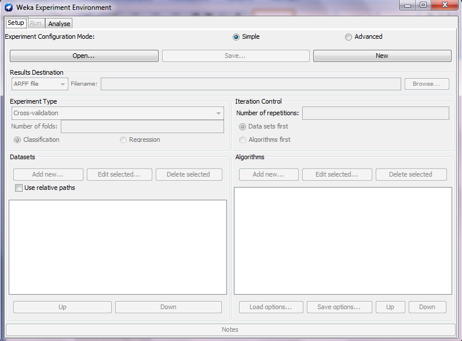462x341 pixels.
Task: Open the Notes panel
Action: coord(230,329)
